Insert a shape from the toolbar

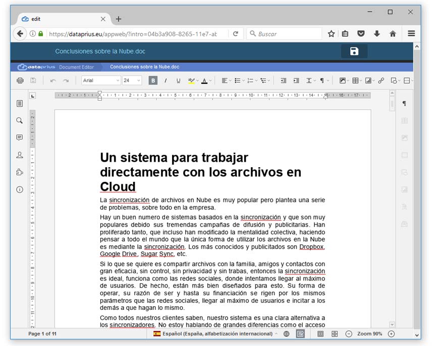click(x=395, y=81)
